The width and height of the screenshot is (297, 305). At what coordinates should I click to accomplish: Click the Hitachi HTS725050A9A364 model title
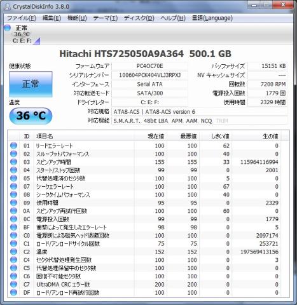pos(145,54)
